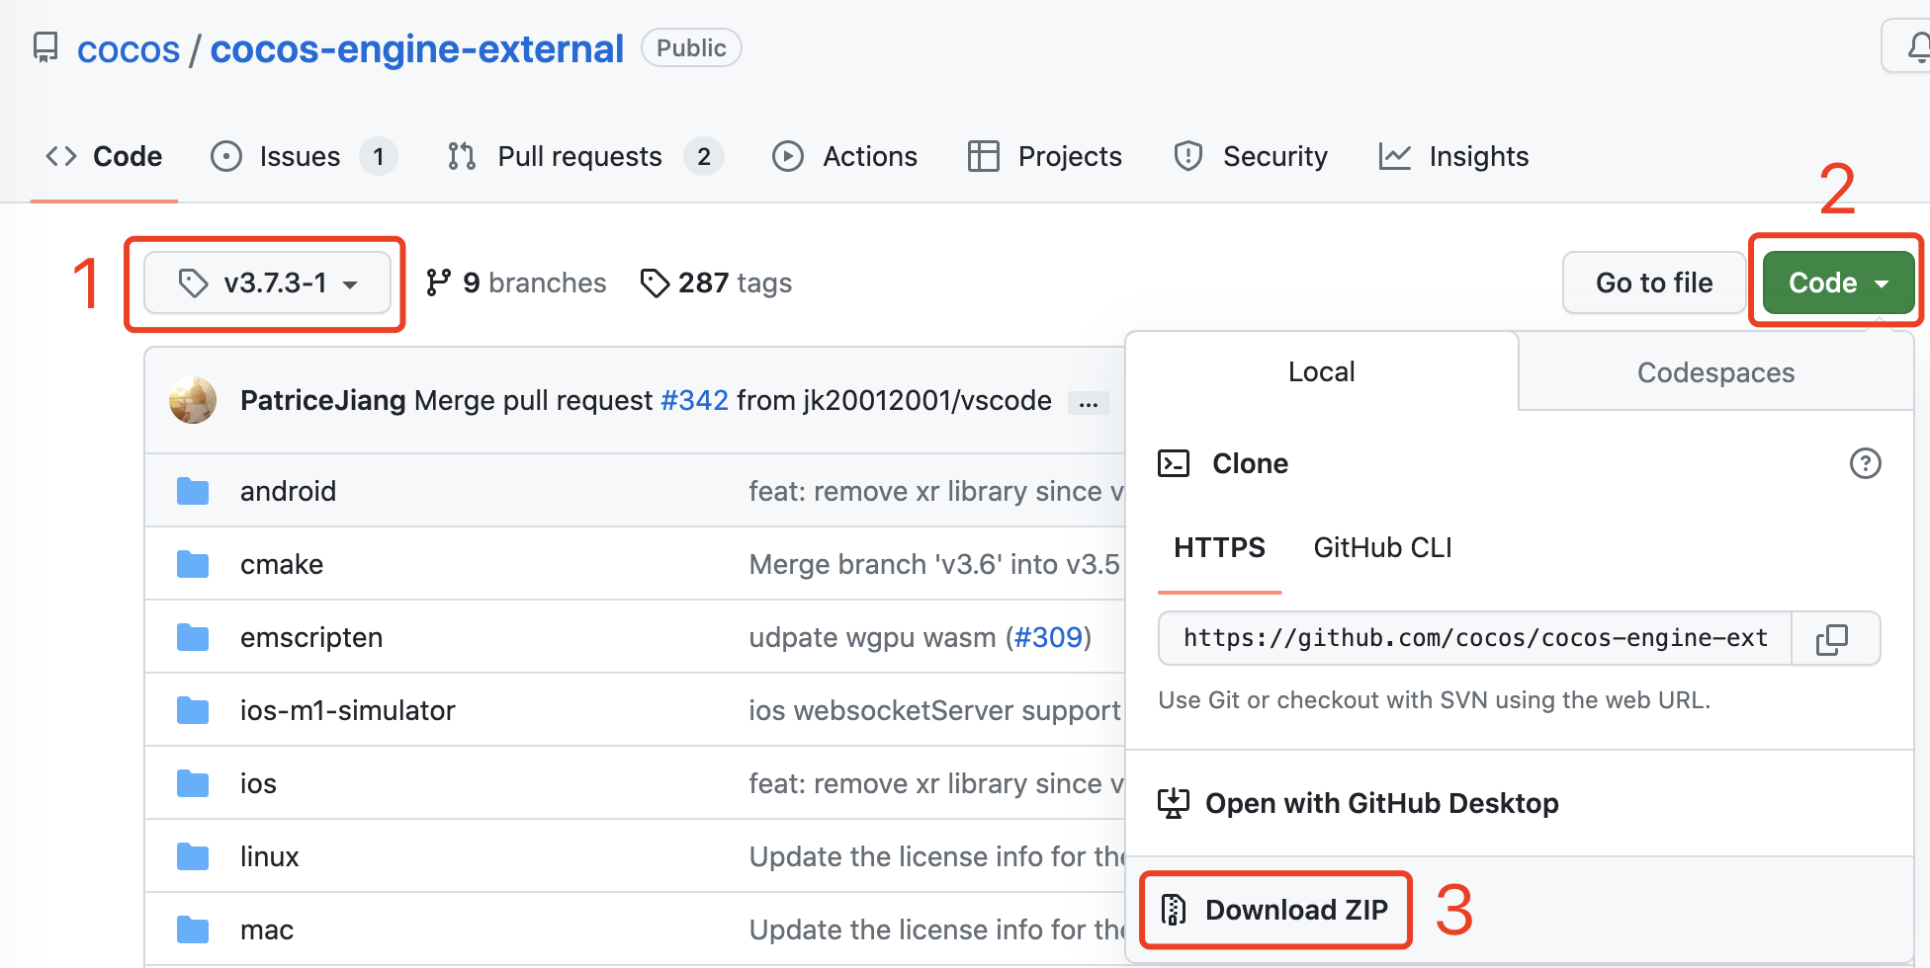Click the Download ZIP file icon
This screenshot has height=968, width=1930.
[x=1174, y=910]
